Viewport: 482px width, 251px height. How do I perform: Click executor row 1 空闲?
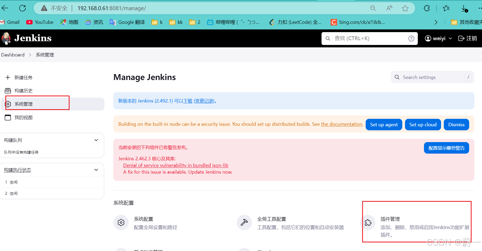point(52,182)
